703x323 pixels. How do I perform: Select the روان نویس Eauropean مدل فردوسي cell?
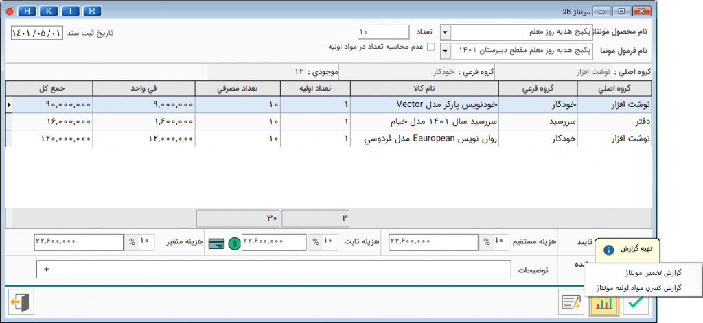(424, 139)
